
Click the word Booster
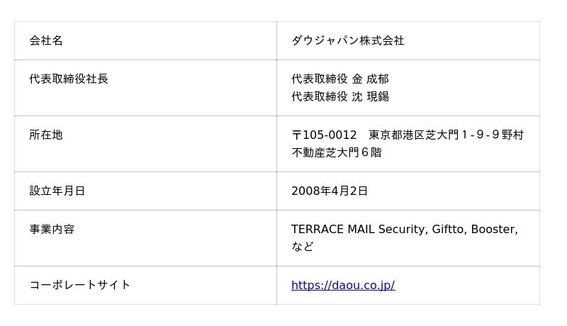[494, 230]
